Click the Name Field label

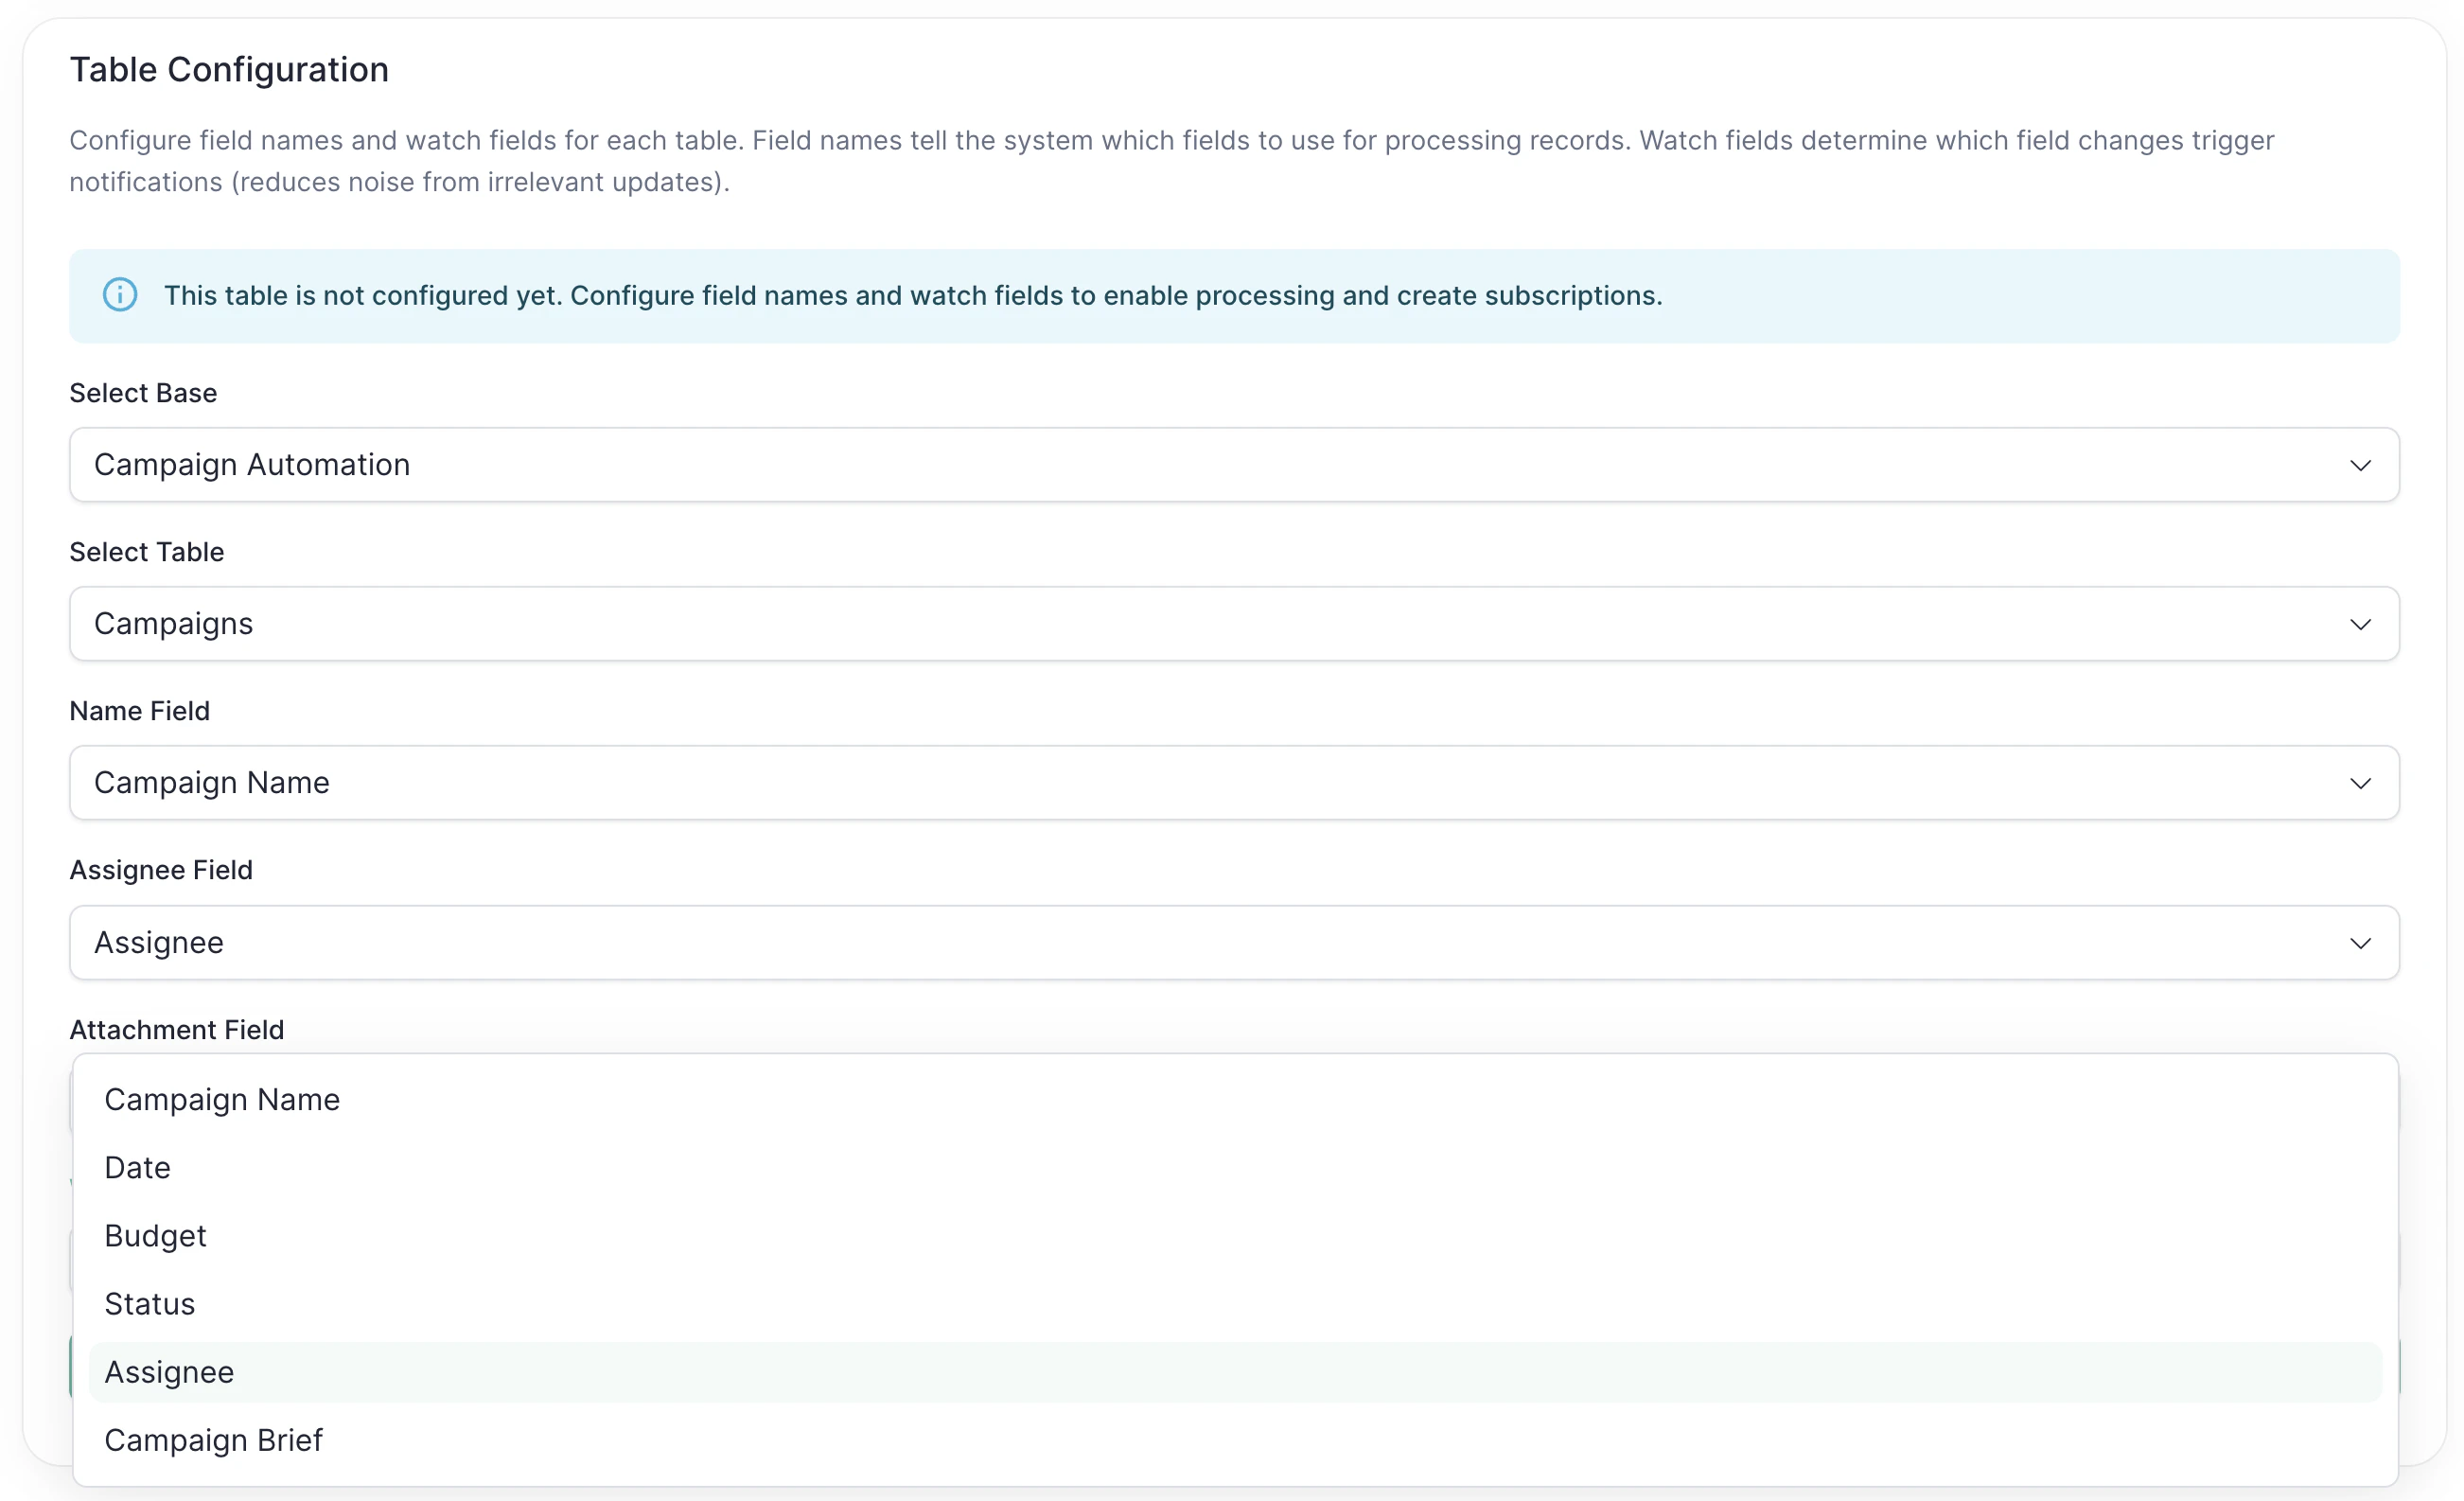pos(139,711)
